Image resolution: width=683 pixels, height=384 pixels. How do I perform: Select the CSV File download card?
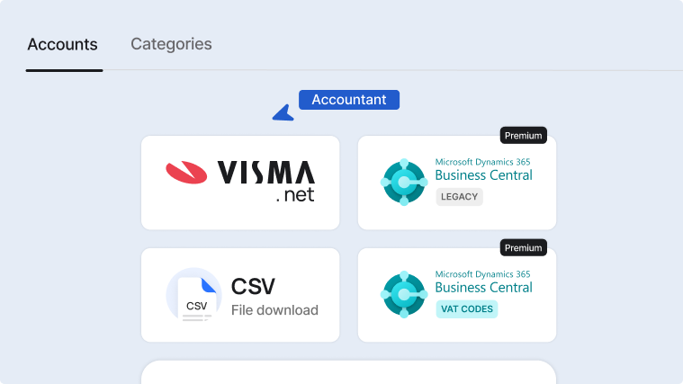pos(240,295)
